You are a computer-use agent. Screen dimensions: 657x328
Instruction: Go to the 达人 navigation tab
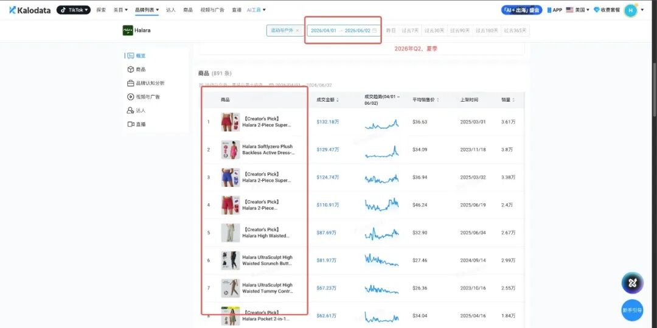[x=171, y=10]
